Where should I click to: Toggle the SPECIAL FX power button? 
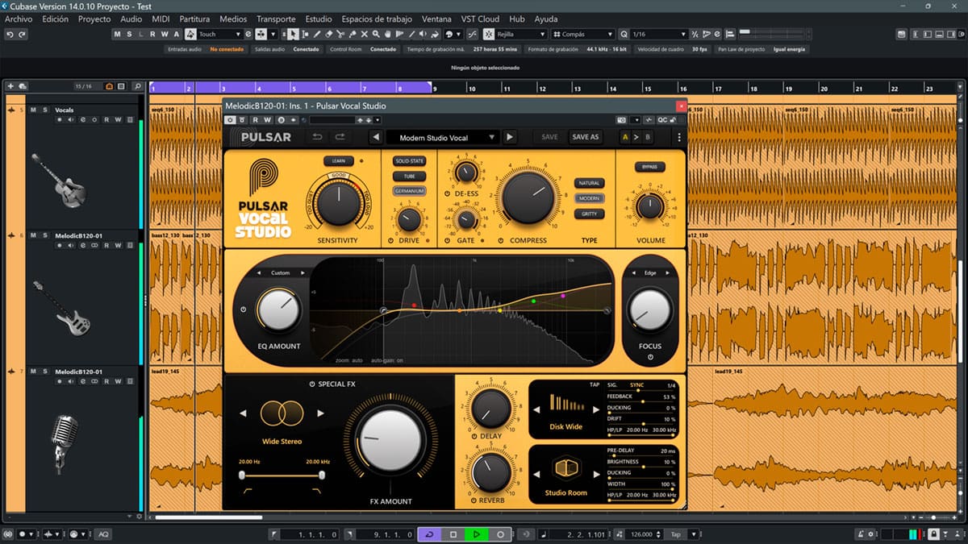[312, 384]
